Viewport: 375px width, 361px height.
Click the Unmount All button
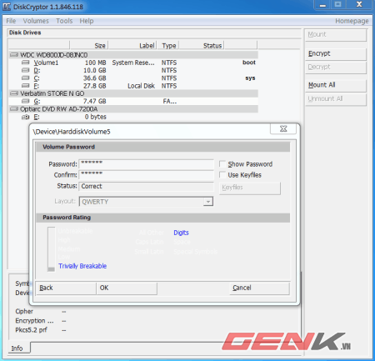336,99
